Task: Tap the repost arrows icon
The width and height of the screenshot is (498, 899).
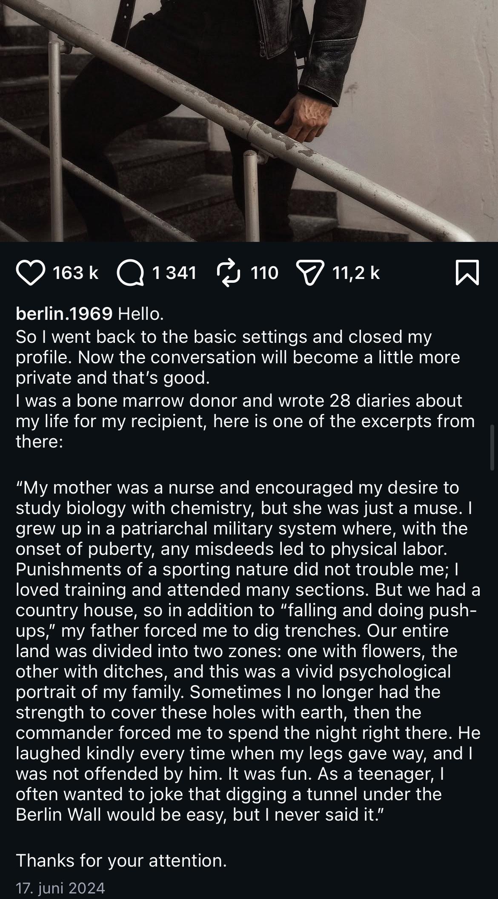Action: click(229, 273)
